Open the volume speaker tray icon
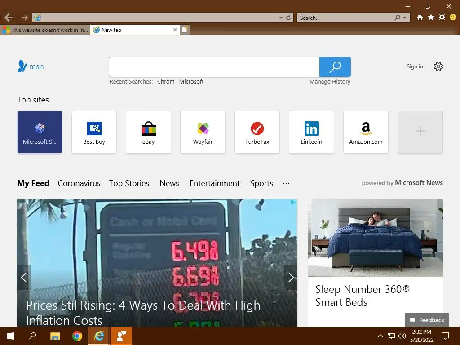This screenshot has width=460, height=345. (402, 336)
